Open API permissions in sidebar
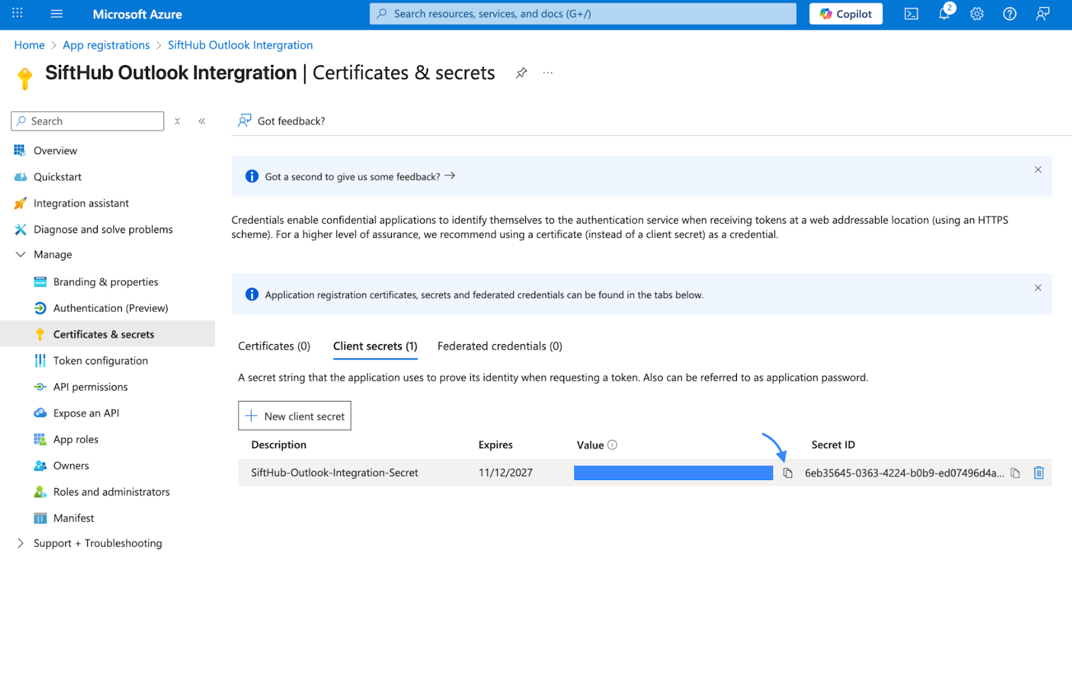 click(x=90, y=387)
